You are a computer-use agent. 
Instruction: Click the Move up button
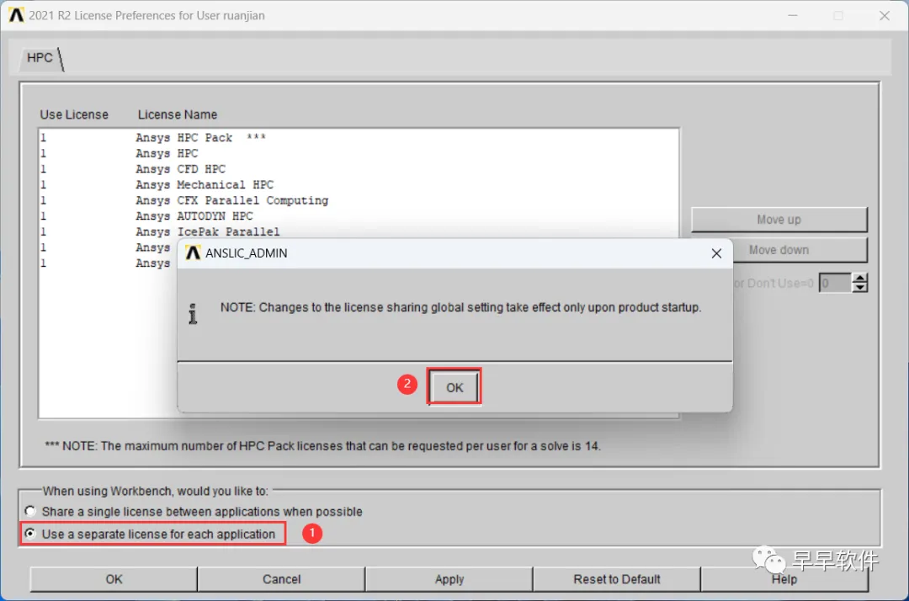click(779, 220)
